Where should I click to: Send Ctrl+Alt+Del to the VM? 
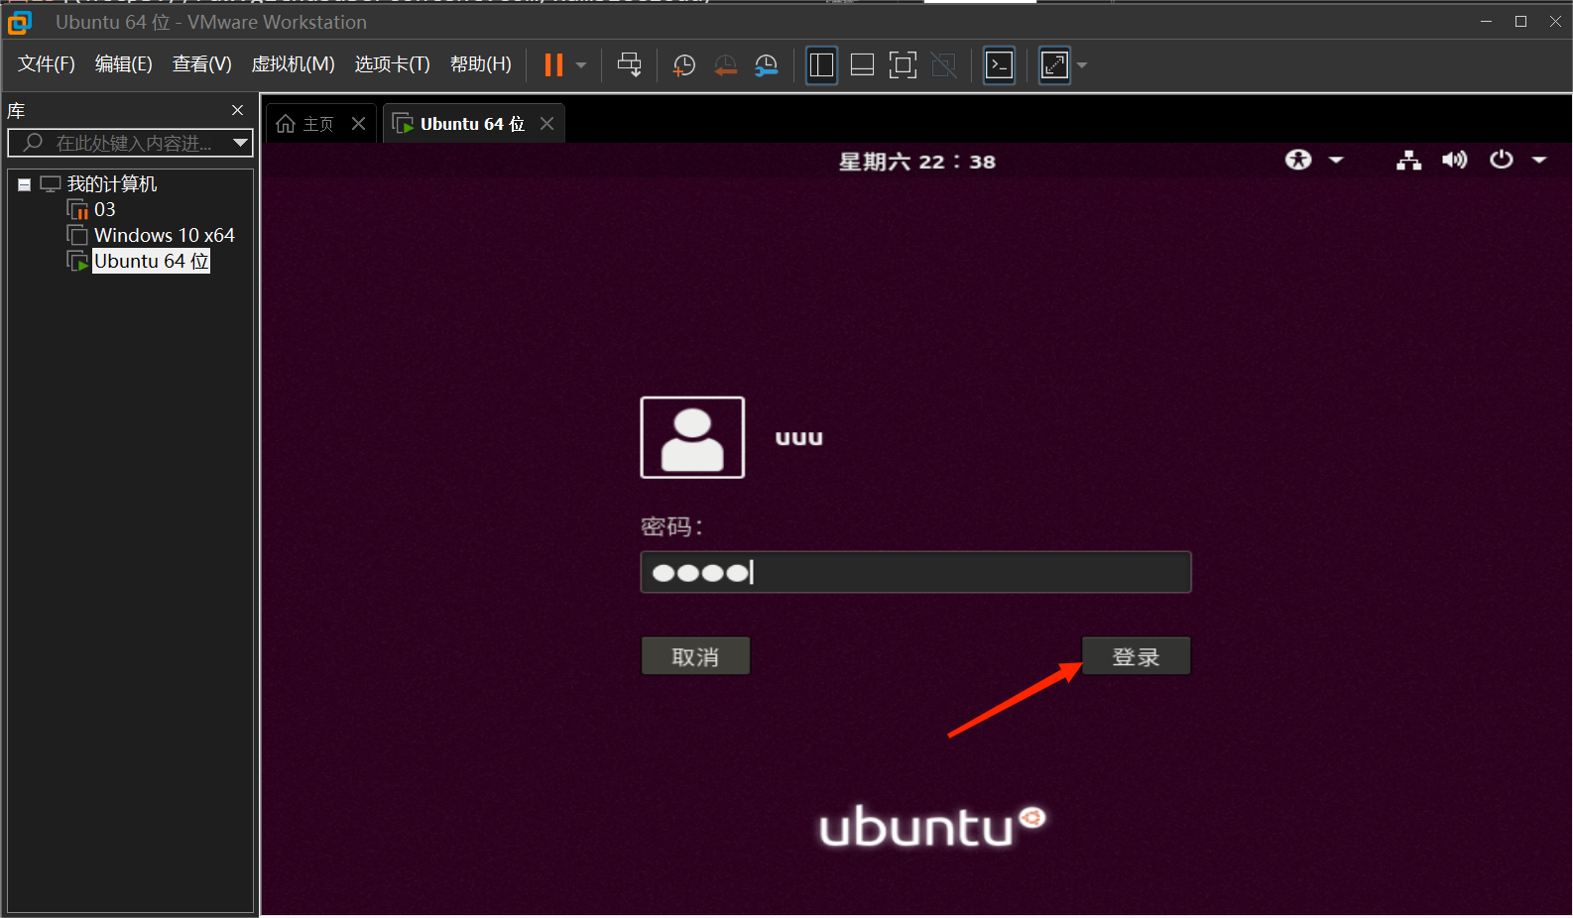pos(629,65)
